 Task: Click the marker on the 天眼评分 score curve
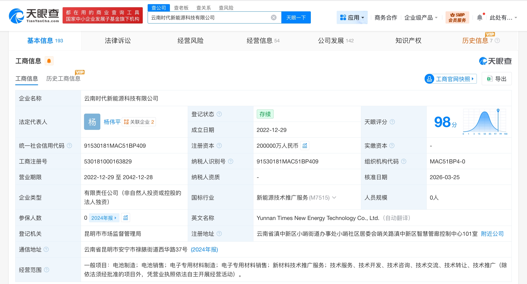498,111
